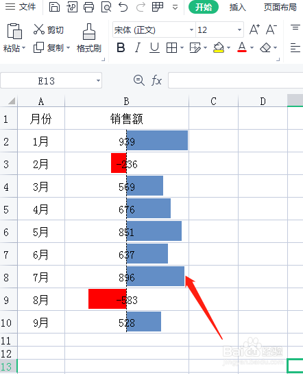Click the fx insert function icon
The image size is (303, 374).
[x=156, y=80]
